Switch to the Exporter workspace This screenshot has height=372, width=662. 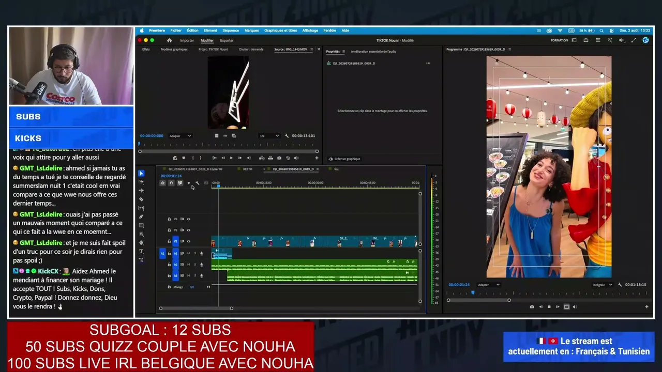tap(227, 40)
